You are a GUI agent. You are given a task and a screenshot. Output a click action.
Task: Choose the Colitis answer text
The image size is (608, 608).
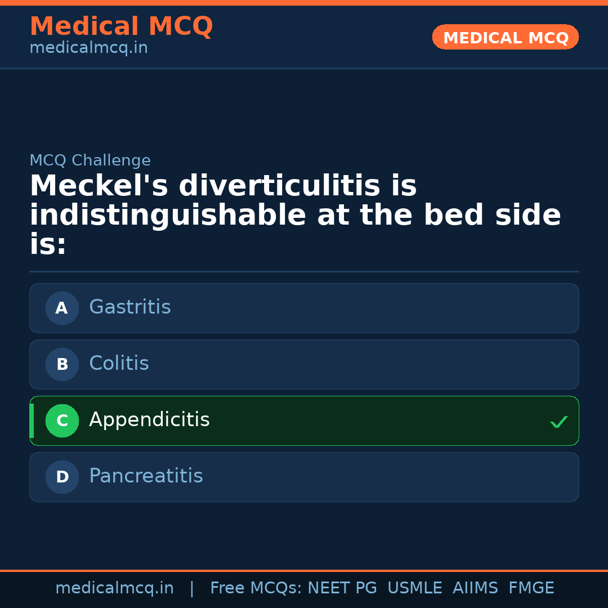coord(119,364)
